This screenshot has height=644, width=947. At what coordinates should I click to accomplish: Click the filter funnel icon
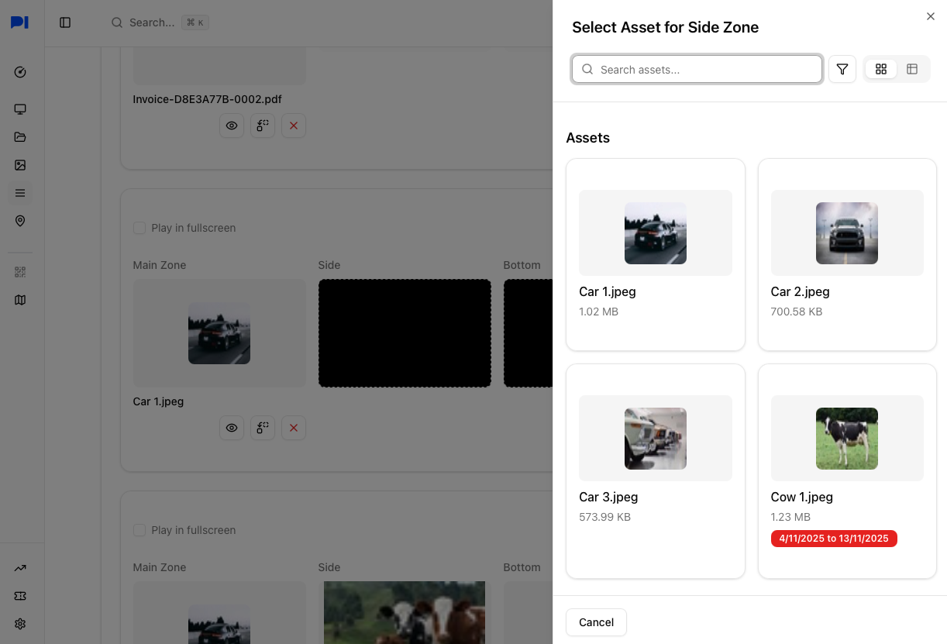pos(842,69)
